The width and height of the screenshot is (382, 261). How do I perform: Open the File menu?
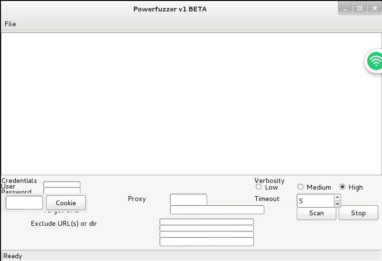[x=10, y=24]
